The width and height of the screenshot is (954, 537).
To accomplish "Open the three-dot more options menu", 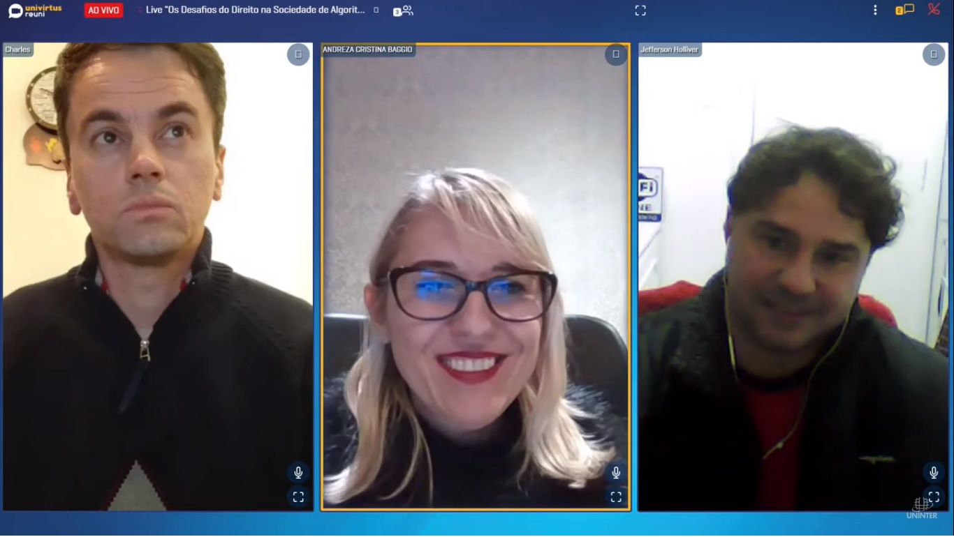I will [x=875, y=10].
